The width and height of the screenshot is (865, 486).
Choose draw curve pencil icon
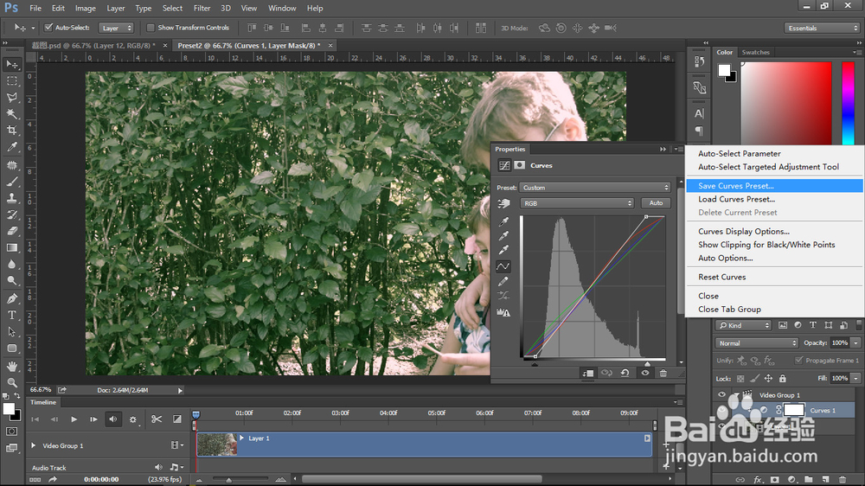(x=503, y=281)
